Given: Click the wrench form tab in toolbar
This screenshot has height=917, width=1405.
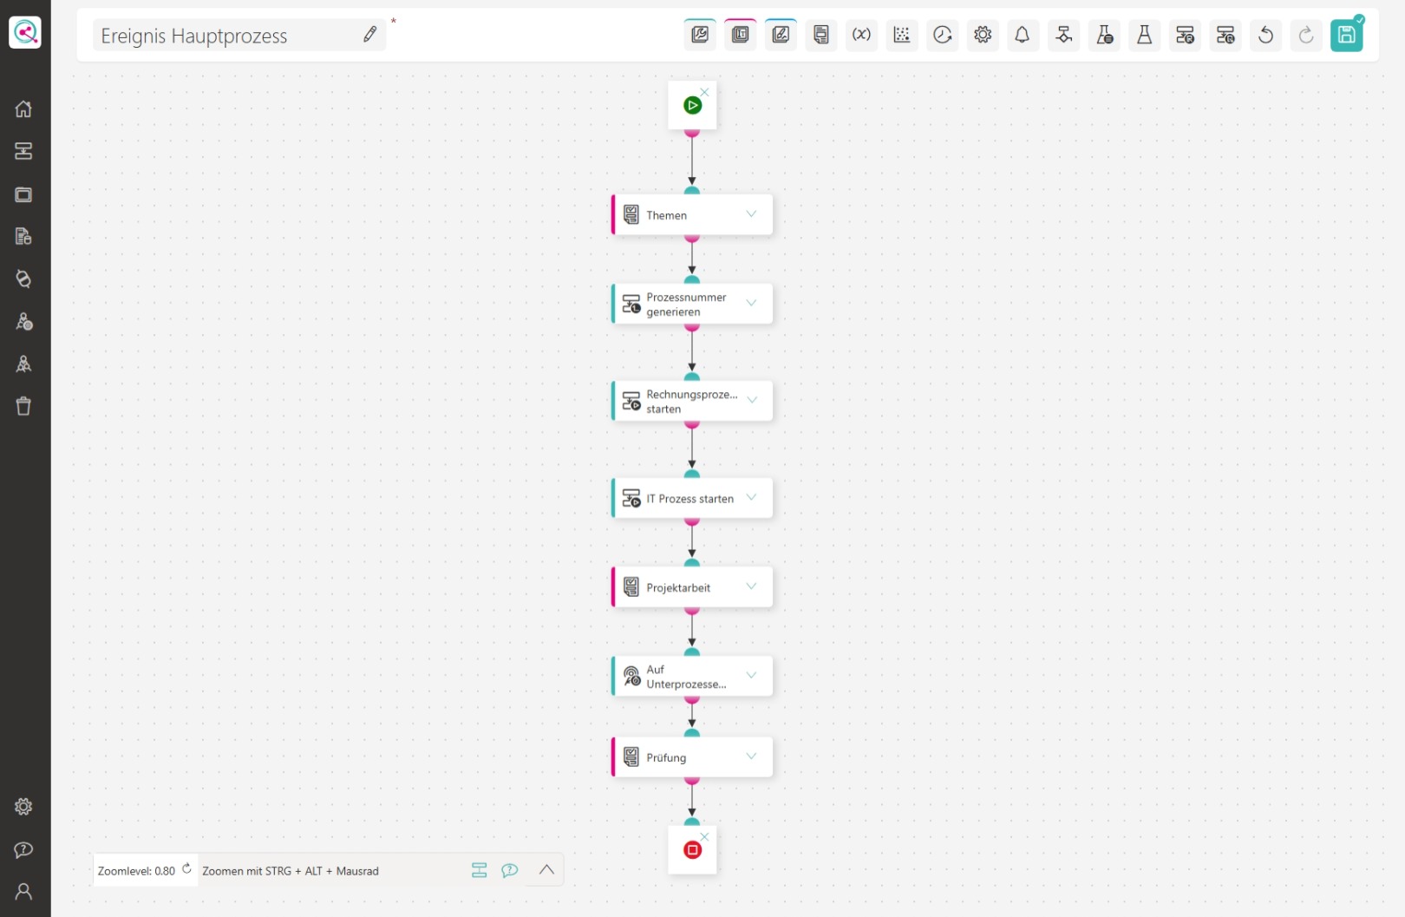Looking at the screenshot, I should click(700, 35).
